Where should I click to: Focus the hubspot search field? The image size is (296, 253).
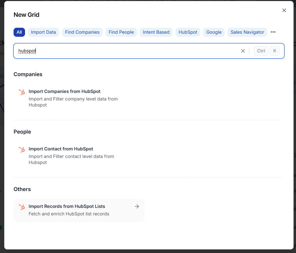click(127, 51)
